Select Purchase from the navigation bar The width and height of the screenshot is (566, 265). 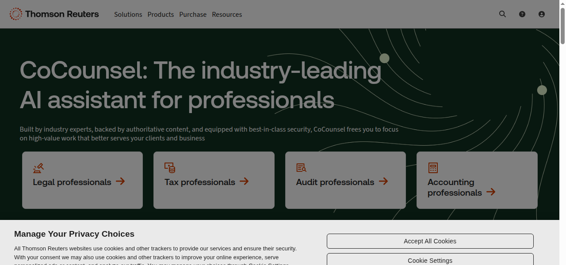coord(193,14)
